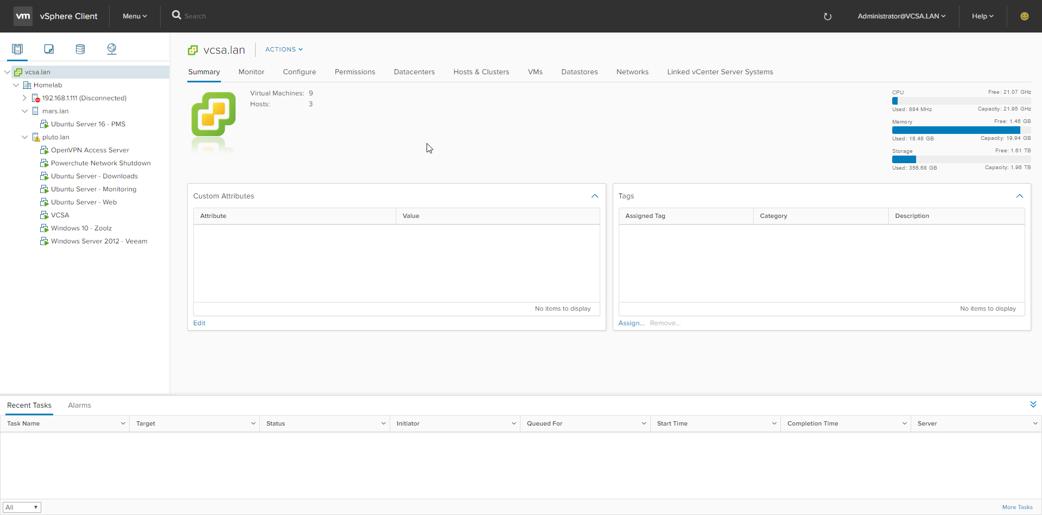Click the Ubuntu Server - Web VM icon
Image resolution: width=1042 pixels, height=515 pixels.
click(x=45, y=202)
